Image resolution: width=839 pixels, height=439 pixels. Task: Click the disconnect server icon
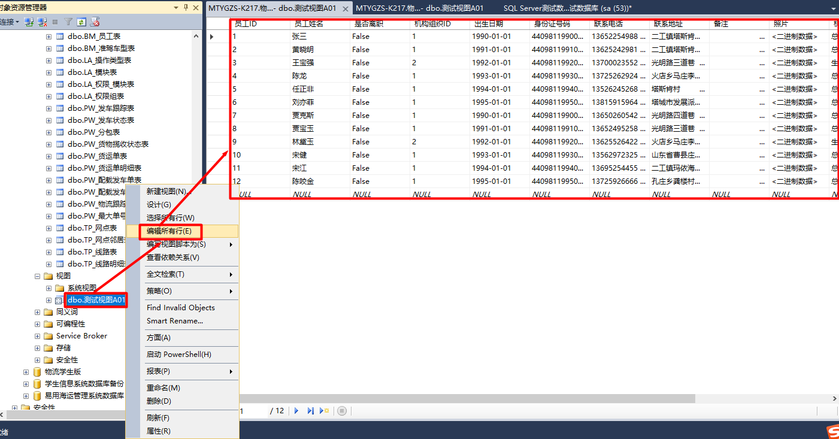coord(42,22)
